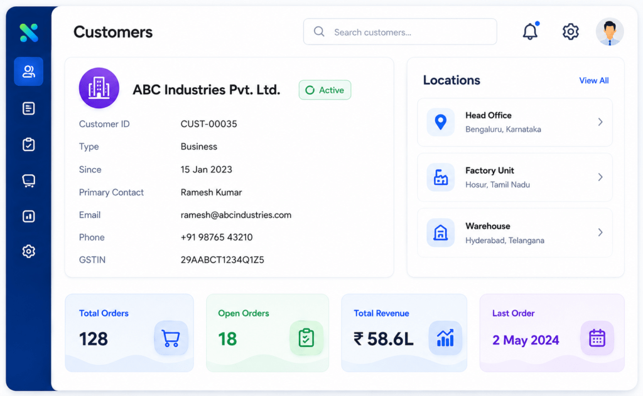
Task: Open the cart/orders sidebar icon
Action: pyautogui.click(x=29, y=180)
